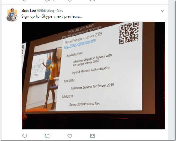The width and height of the screenshot is (176, 141).
Task: Retweet the previous tweet from the top edge icon
Action: [47, 1]
